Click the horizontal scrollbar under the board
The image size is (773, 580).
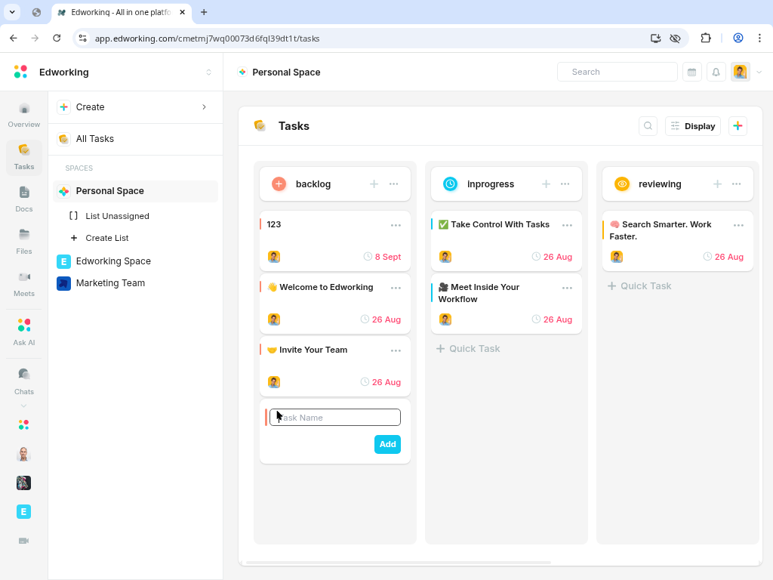tap(399, 562)
